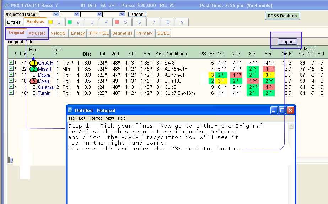Viewport: 328px width, 204px height.
Task: Open horse tab 6
Action: tap(140, 22)
